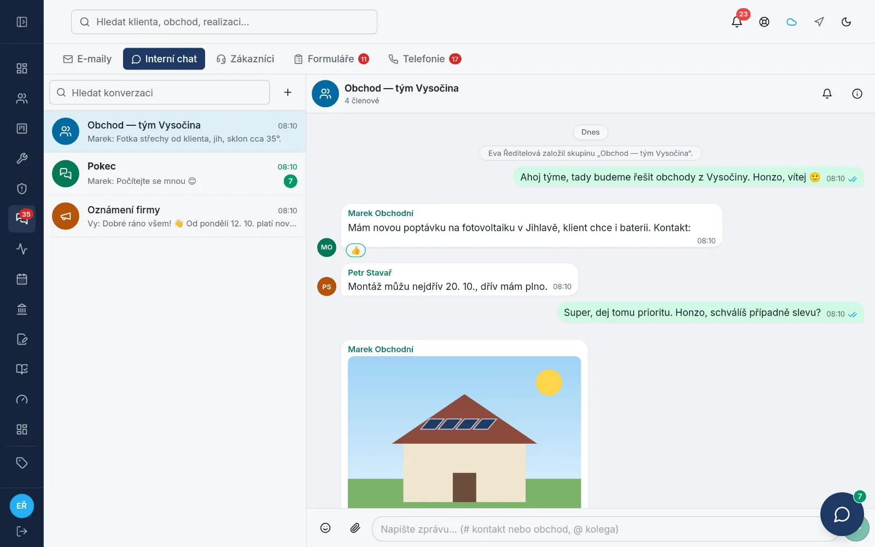Open the activity pulse icon in sidebar
The image size is (875, 547).
[22, 249]
